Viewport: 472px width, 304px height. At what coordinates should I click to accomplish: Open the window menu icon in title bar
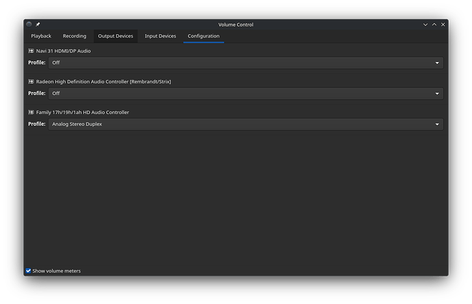coord(29,25)
